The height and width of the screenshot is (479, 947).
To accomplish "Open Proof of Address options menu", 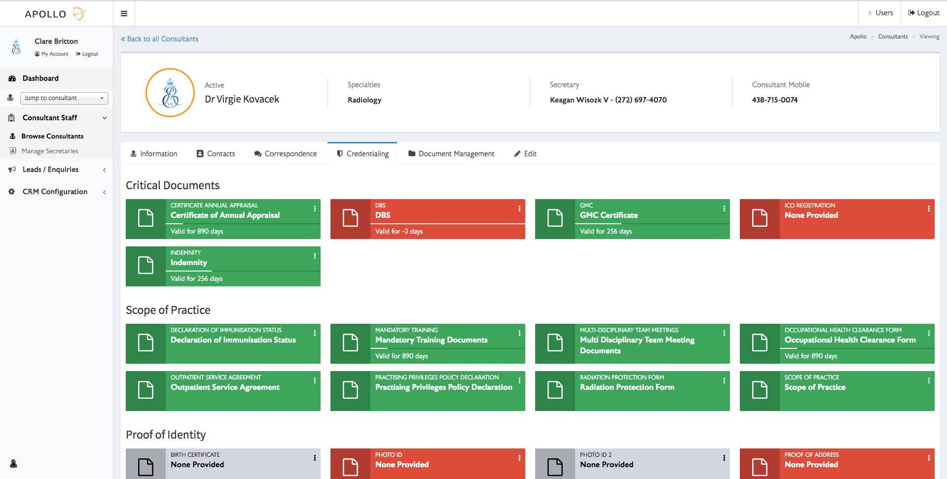I will (929, 458).
